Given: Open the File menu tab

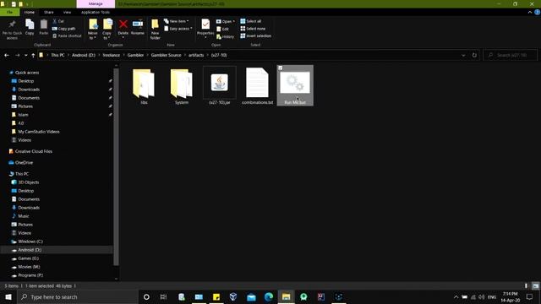Looking at the screenshot, I should [x=9, y=12].
